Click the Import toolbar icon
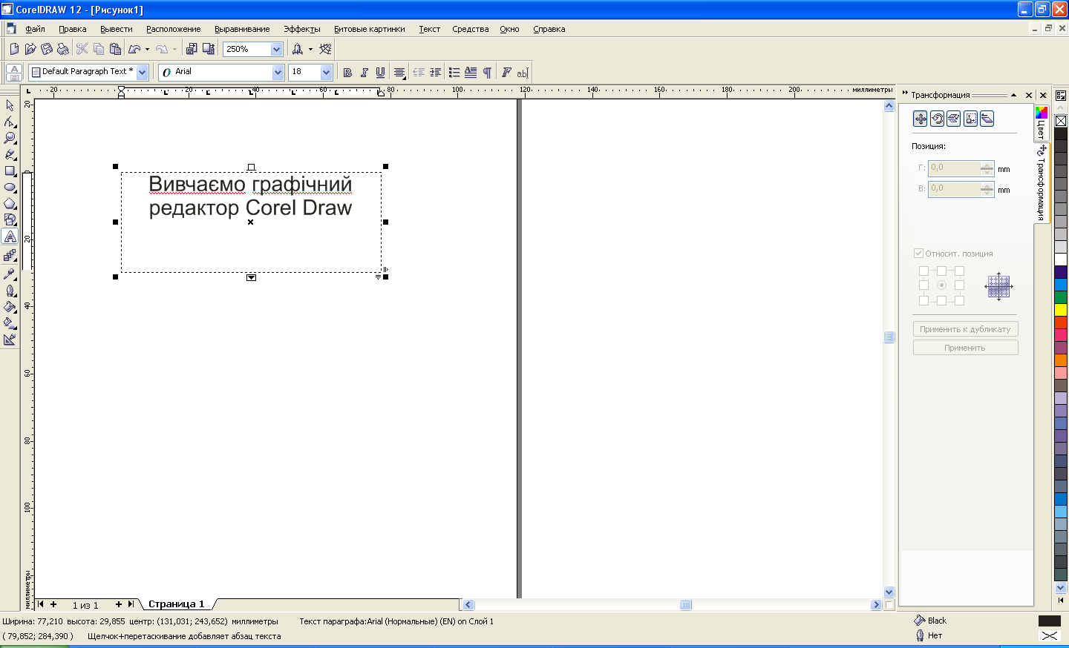The height and width of the screenshot is (648, 1069). tap(192, 49)
